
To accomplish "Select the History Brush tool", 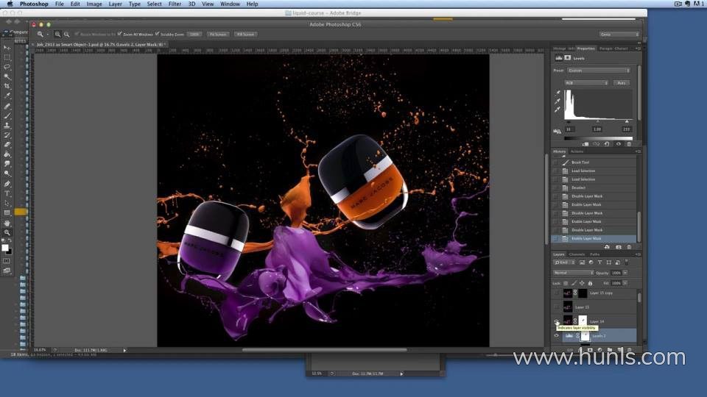I will click(x=7, y=135).
